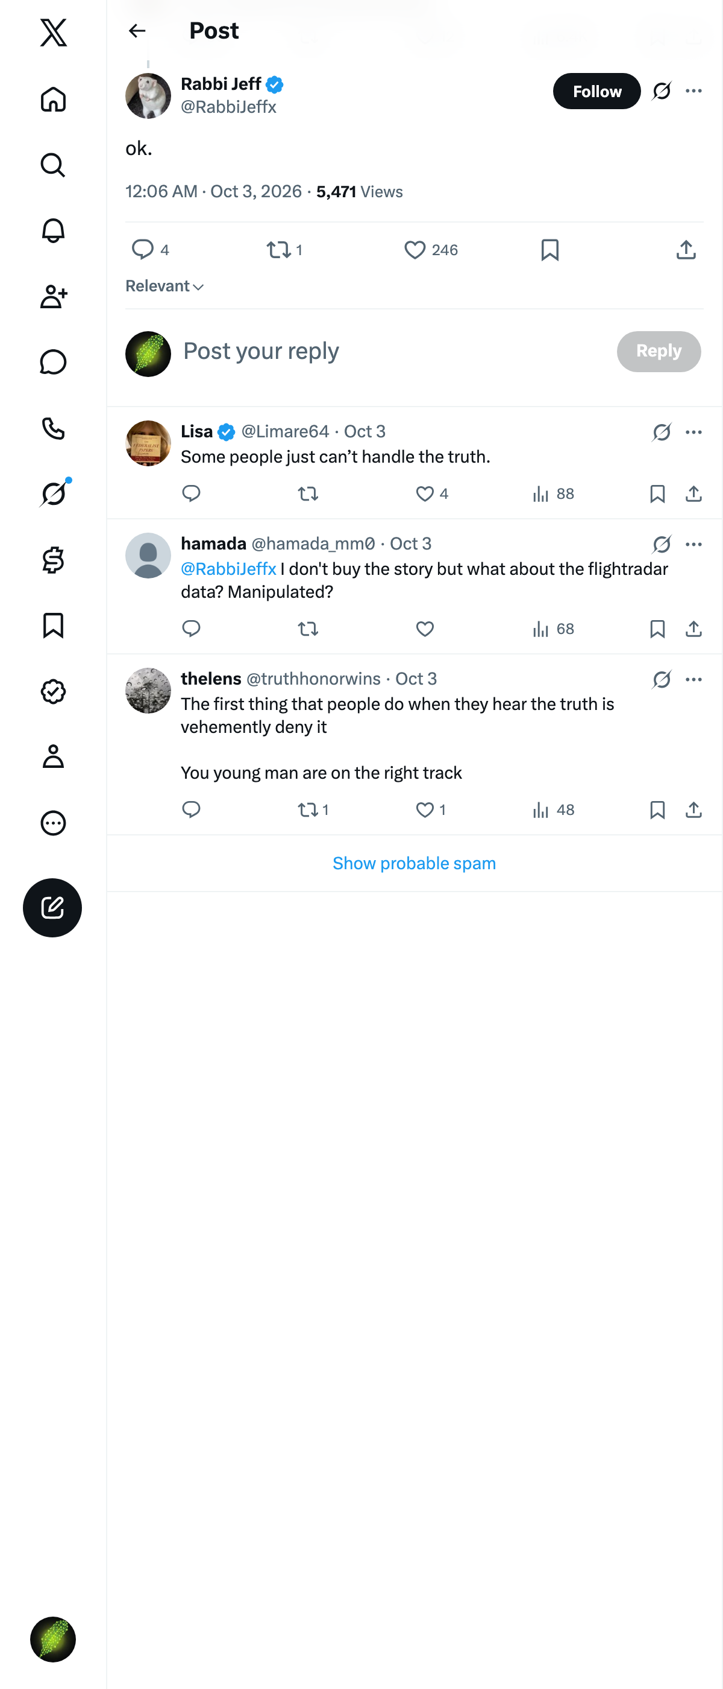Open Verified badge sidebar icon
723x1689 pixels.
(53, 691)
